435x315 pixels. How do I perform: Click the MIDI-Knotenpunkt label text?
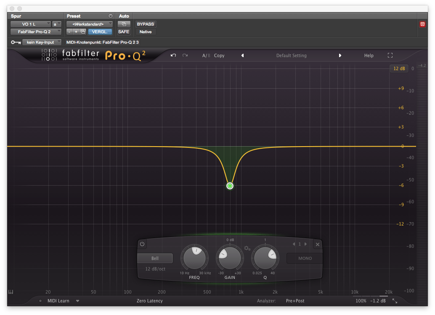pyautogui.click(x=102, y=42)
